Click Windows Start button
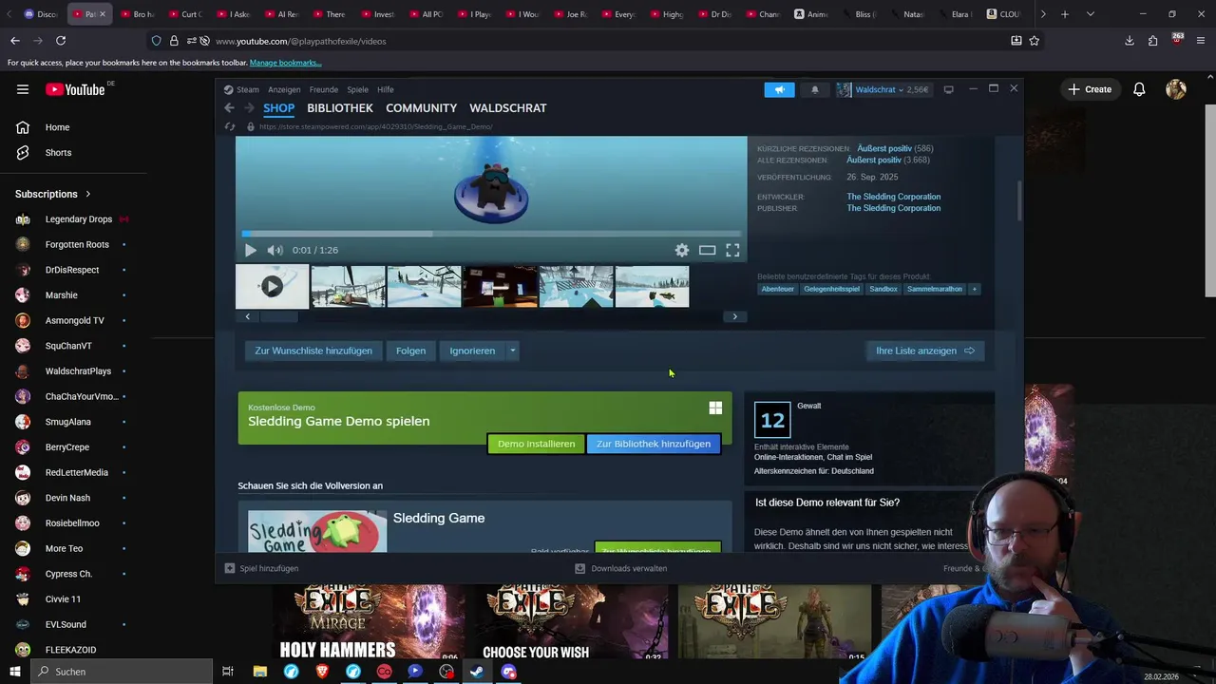The width and height of the screenshot is (1216, 684). 15,672
